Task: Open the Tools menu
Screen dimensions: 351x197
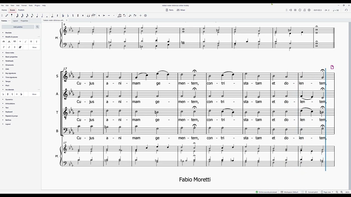Action: [x=31, y=5]
